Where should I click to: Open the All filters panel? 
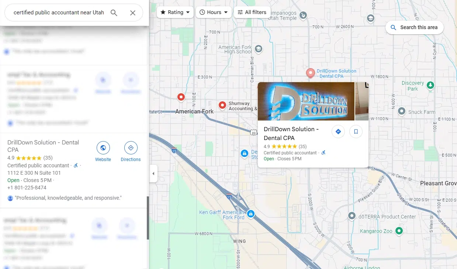(252, 12)
